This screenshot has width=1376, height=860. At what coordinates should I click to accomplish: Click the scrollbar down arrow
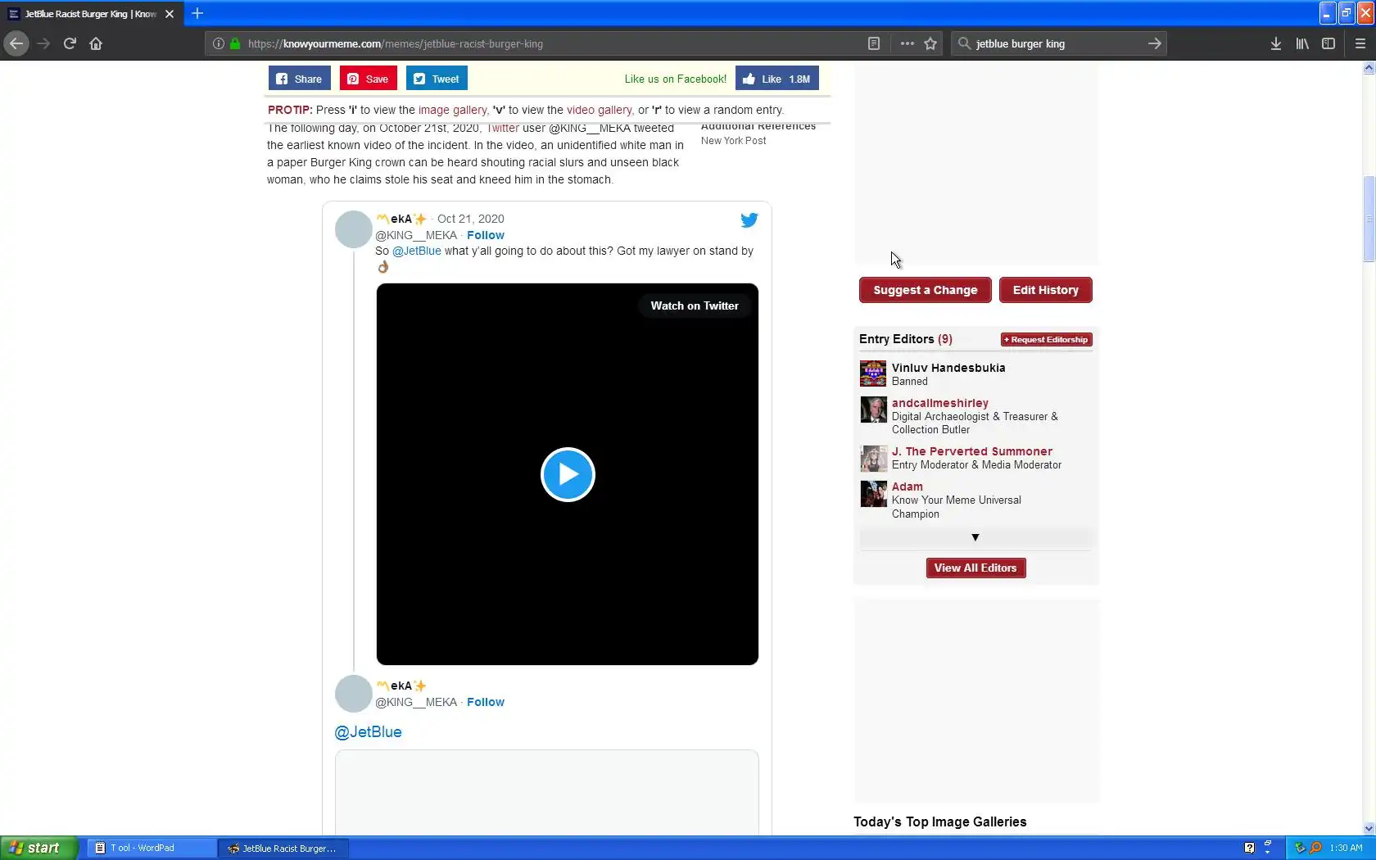coord(1369,828)
